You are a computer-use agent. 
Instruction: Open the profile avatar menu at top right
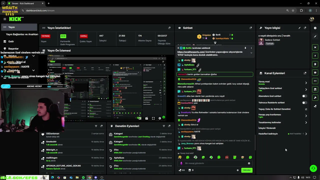[311, 19]
